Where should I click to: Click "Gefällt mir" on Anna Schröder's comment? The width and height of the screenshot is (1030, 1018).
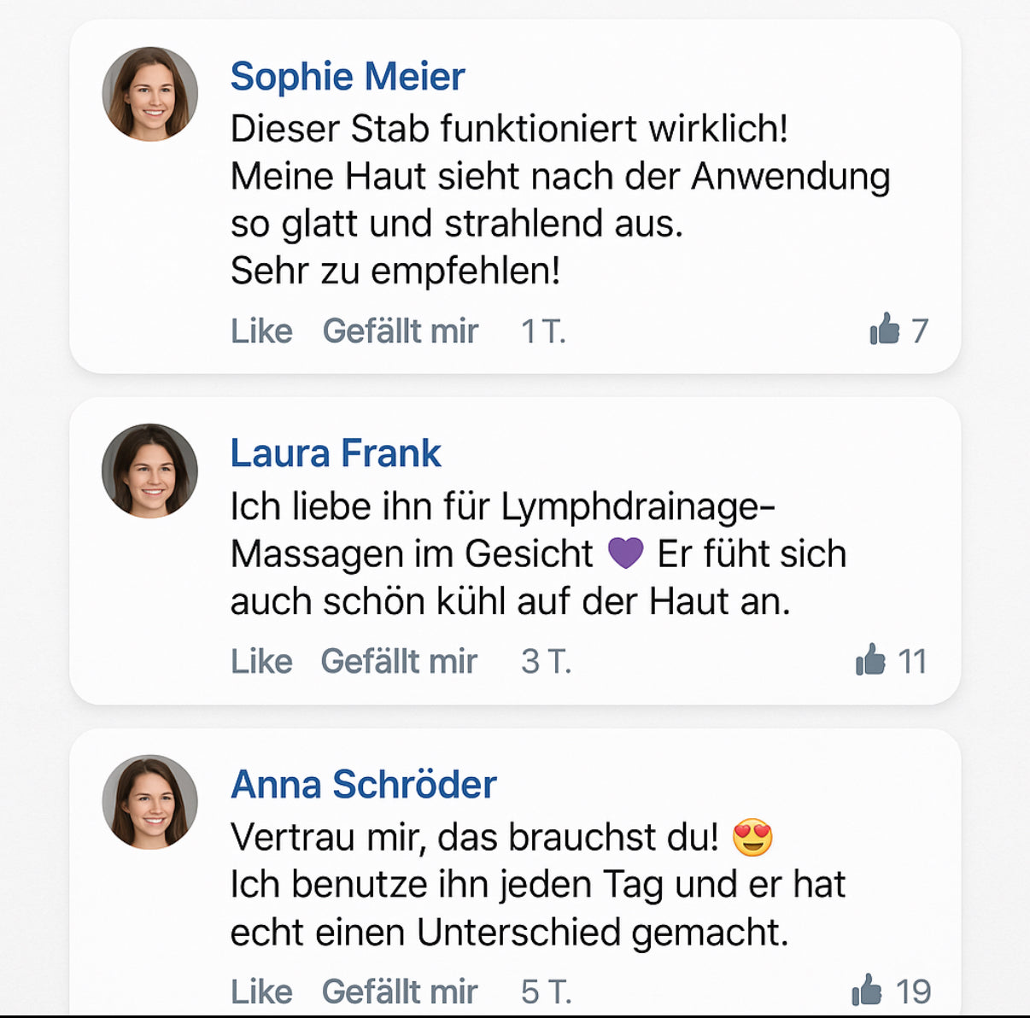point(399,992)
